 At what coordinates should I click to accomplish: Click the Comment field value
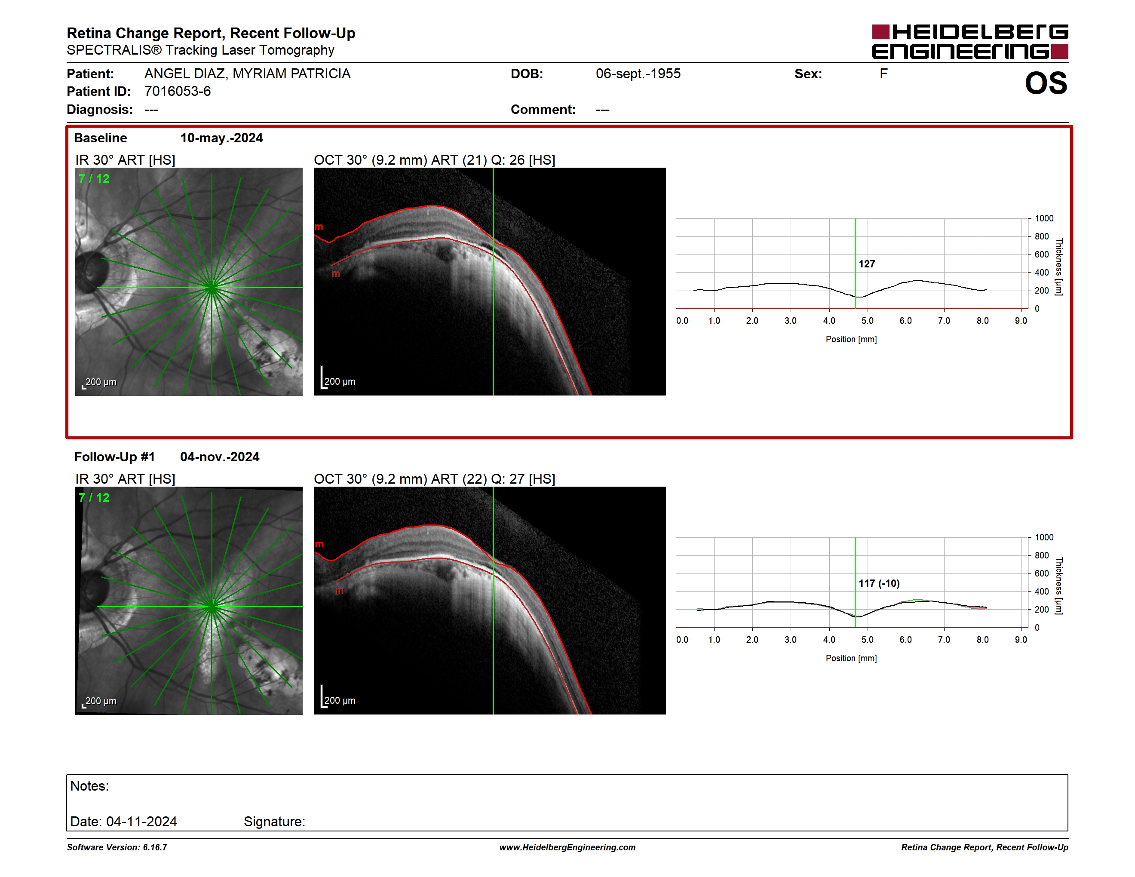[x=603, y=110]
